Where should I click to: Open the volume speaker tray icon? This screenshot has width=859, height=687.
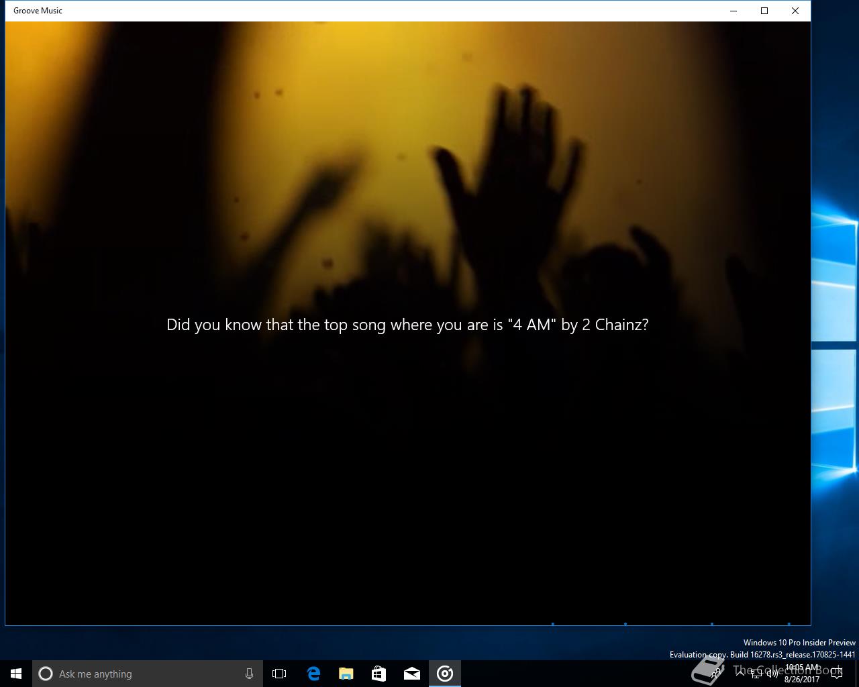pos(772,674)
